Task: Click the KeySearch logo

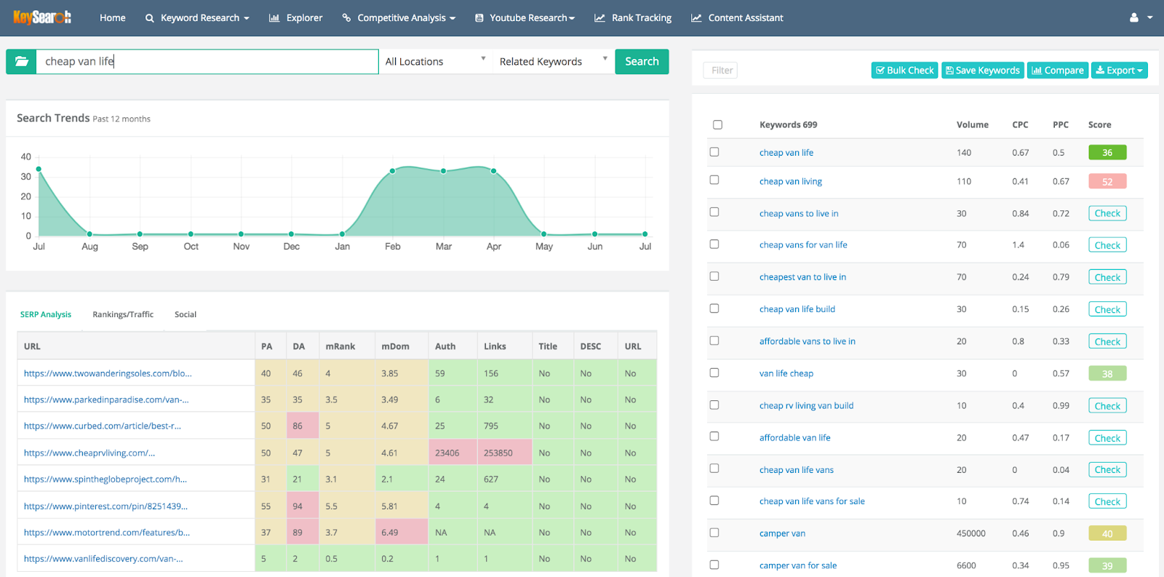Action: coord(41,17)
